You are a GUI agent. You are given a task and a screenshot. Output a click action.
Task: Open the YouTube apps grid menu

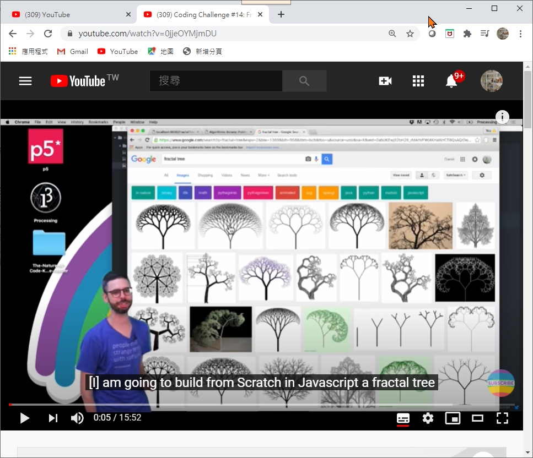(x=418, y=81)
